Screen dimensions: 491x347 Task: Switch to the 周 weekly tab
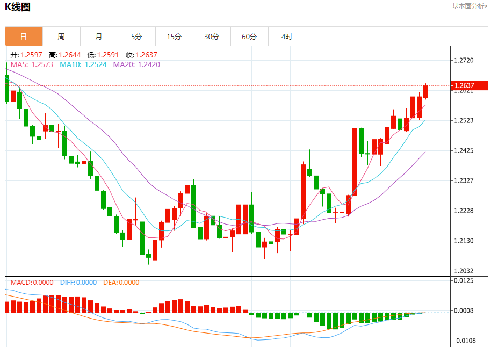click(x=61, y=37)
